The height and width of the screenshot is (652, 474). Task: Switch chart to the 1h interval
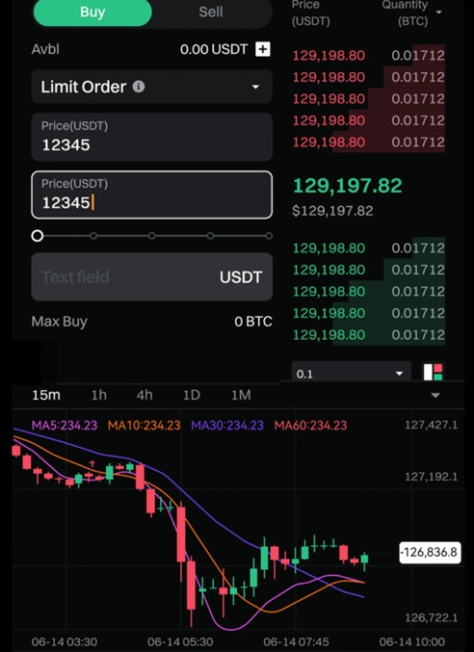tap(99, 395)
